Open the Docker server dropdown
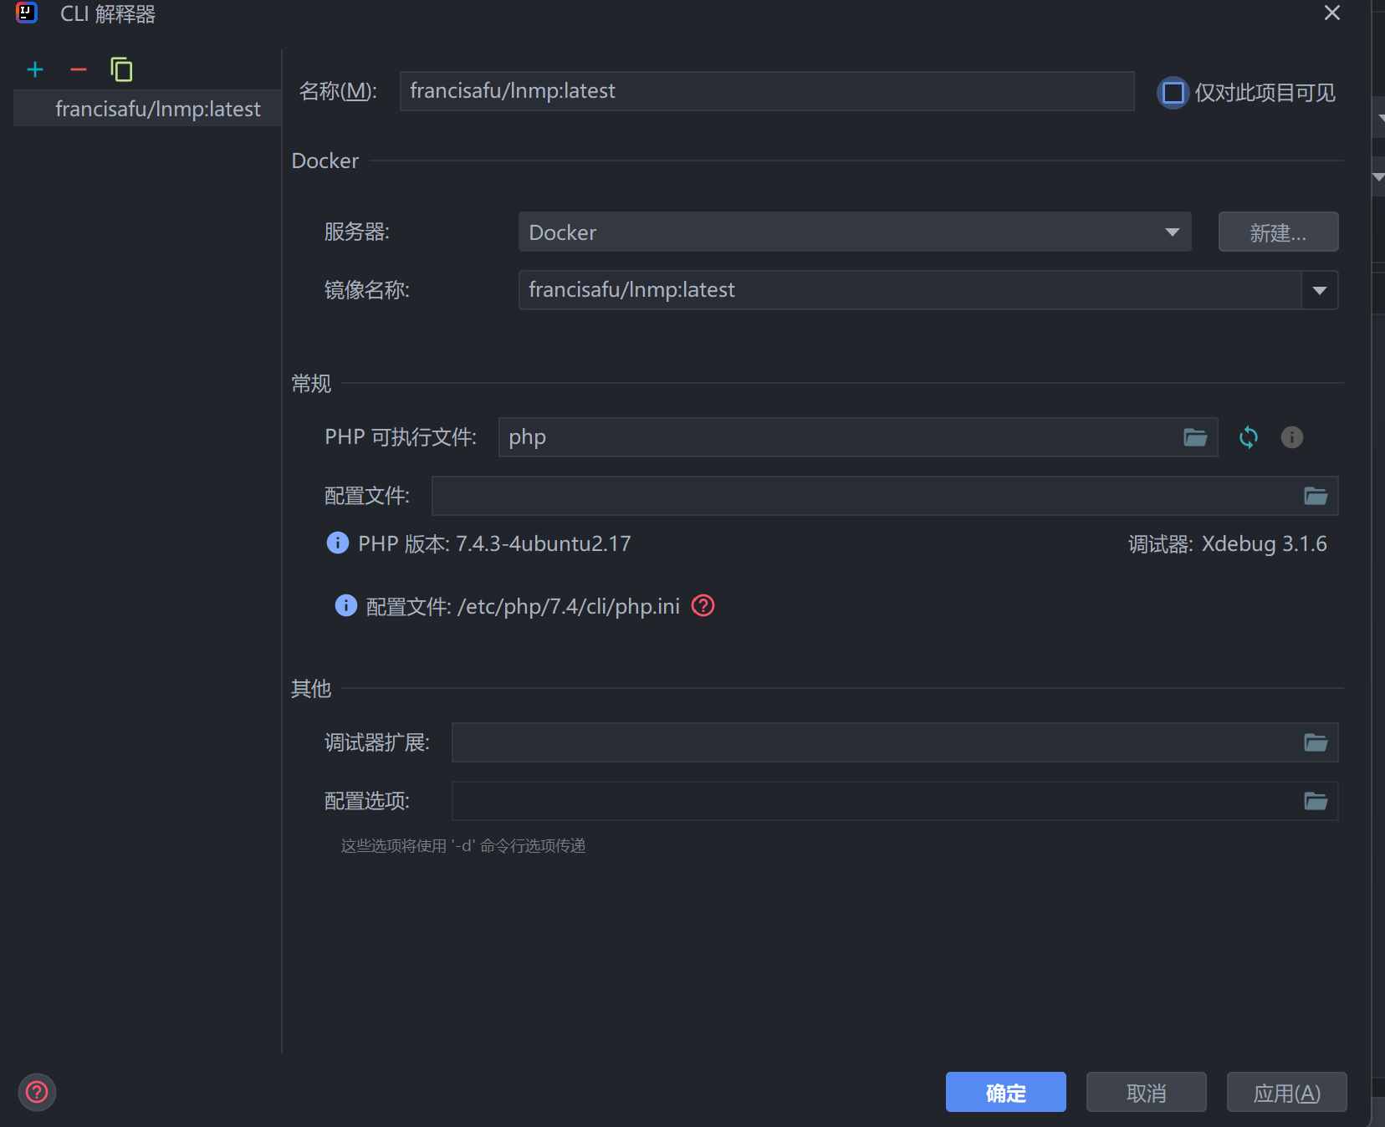1385x1127 pixels. 1170,232
